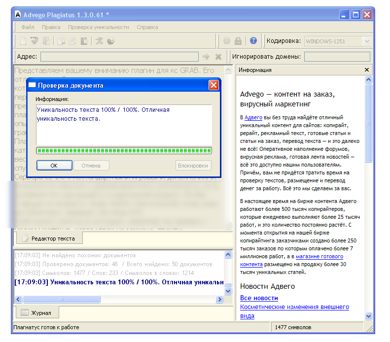Minimize the Advego Plagiatus window
Viewport: 390px width, 342px height.
click(344, 15)
